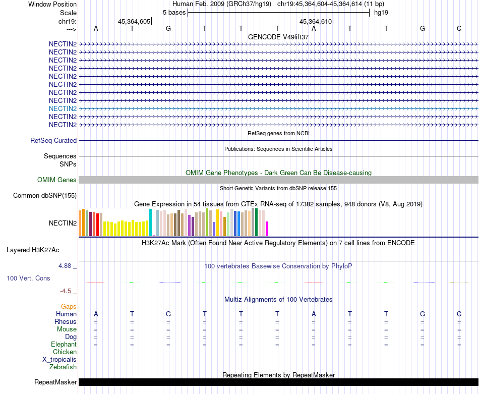Click the ---> strand direction arrow label
Image resolution: width=479 pixels, height=394 pixels.
pyautogui.click(x=72, y=29)
